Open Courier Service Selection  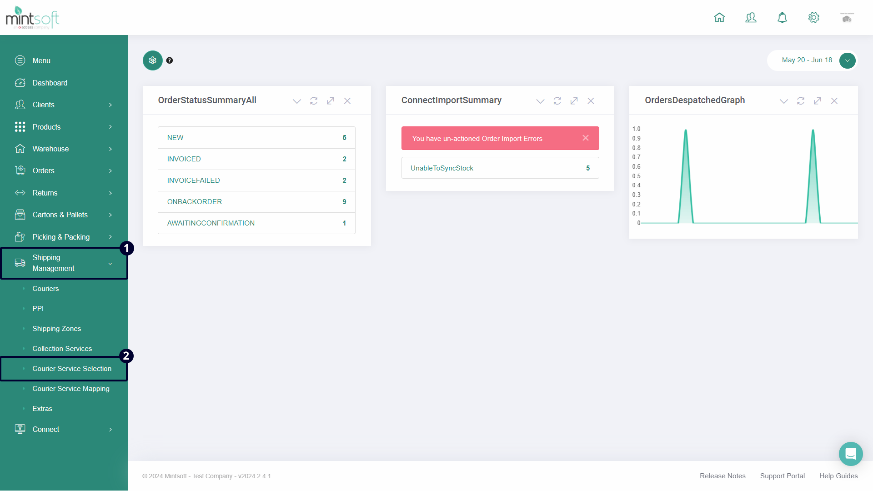(x=72, y=369)
